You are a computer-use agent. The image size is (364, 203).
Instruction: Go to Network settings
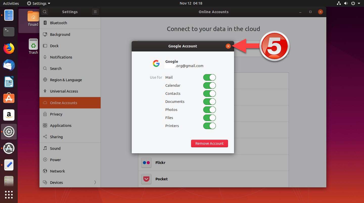pos(70,171)
